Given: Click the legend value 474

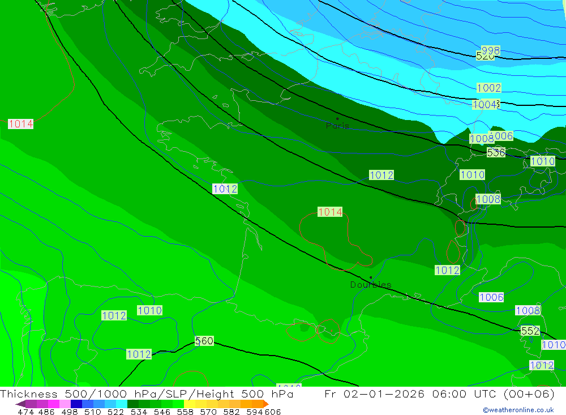Looking at the screenshot, I should click(25, 412).
